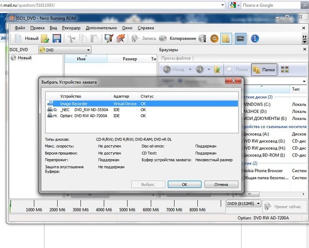Select Nokia Phone Browser entry
The width and height of the screenshot is (309, 248).
(263, 171)
